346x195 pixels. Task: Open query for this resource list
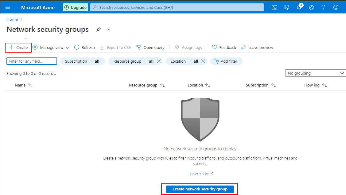[x=150, y=47]
